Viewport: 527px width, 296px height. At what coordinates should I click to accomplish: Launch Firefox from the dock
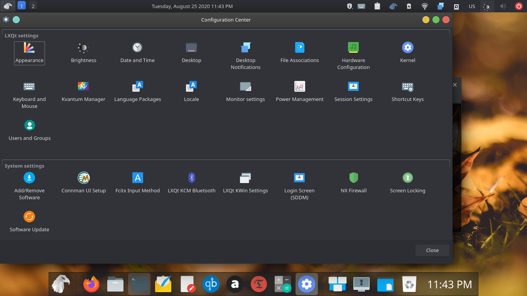point(91,284)
